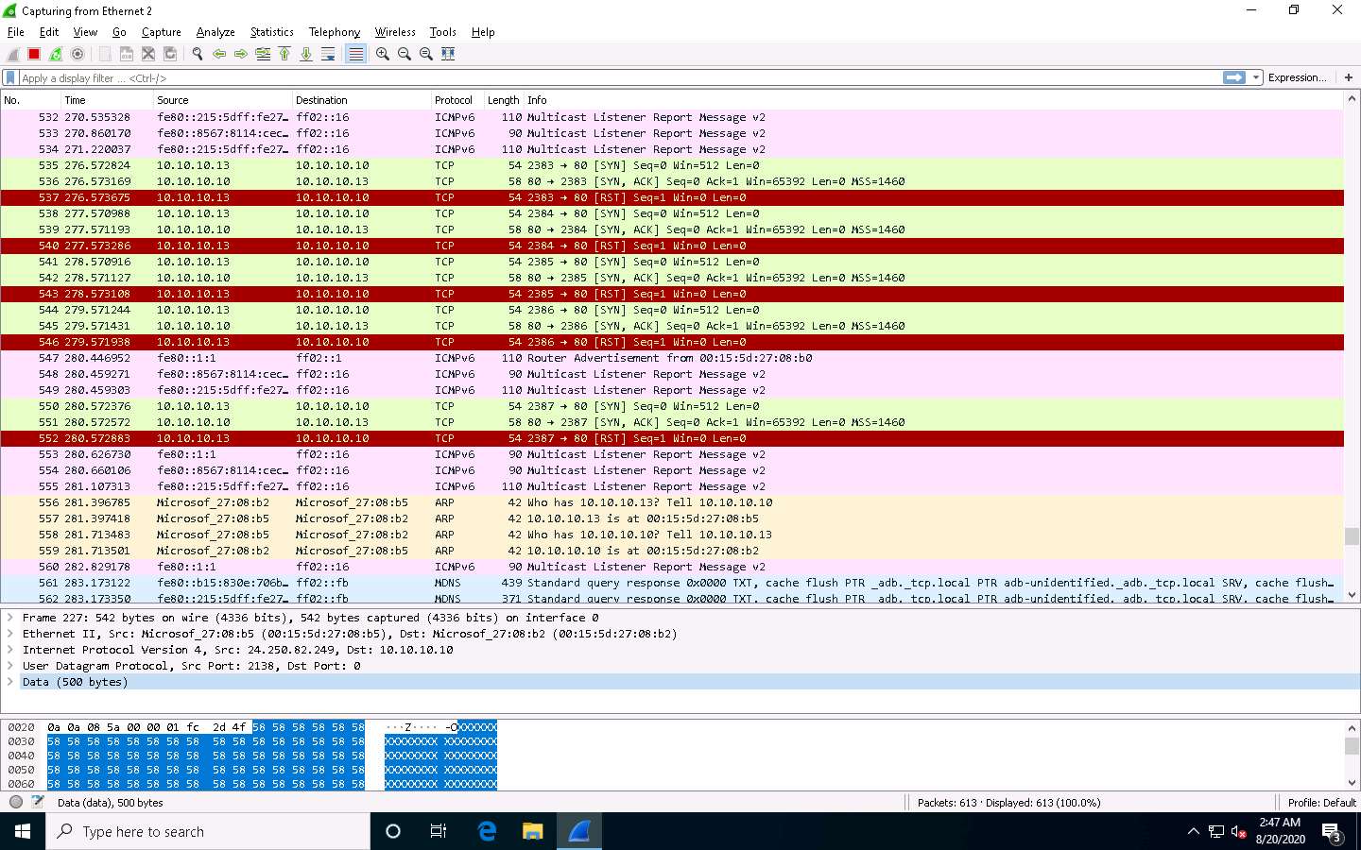This screenshot has width=1361, height=850.
Task: Open the View menu
Action: (x=85, y=32)
